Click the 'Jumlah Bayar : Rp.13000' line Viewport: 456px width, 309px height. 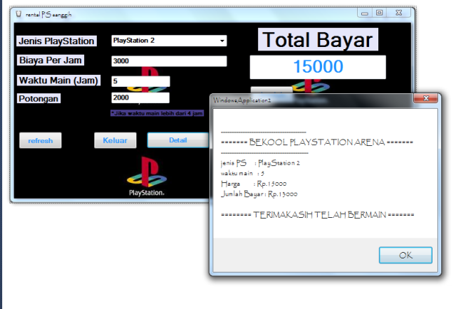pos(259,194)
